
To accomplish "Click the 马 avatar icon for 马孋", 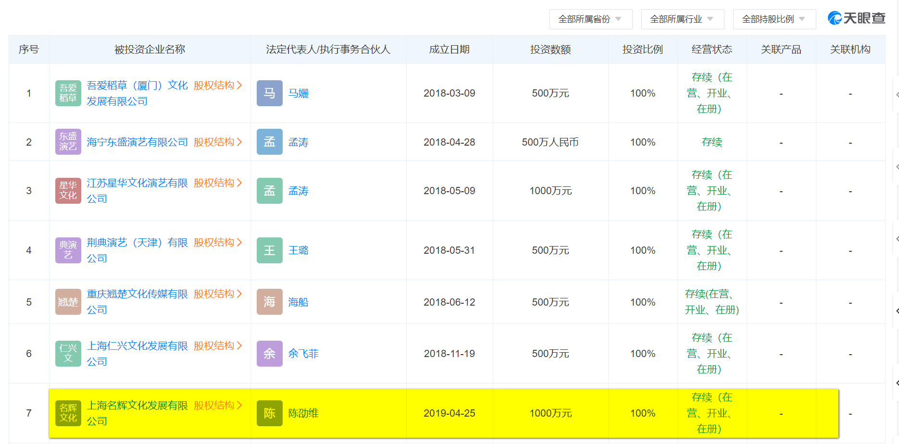I will pos(270,93).
